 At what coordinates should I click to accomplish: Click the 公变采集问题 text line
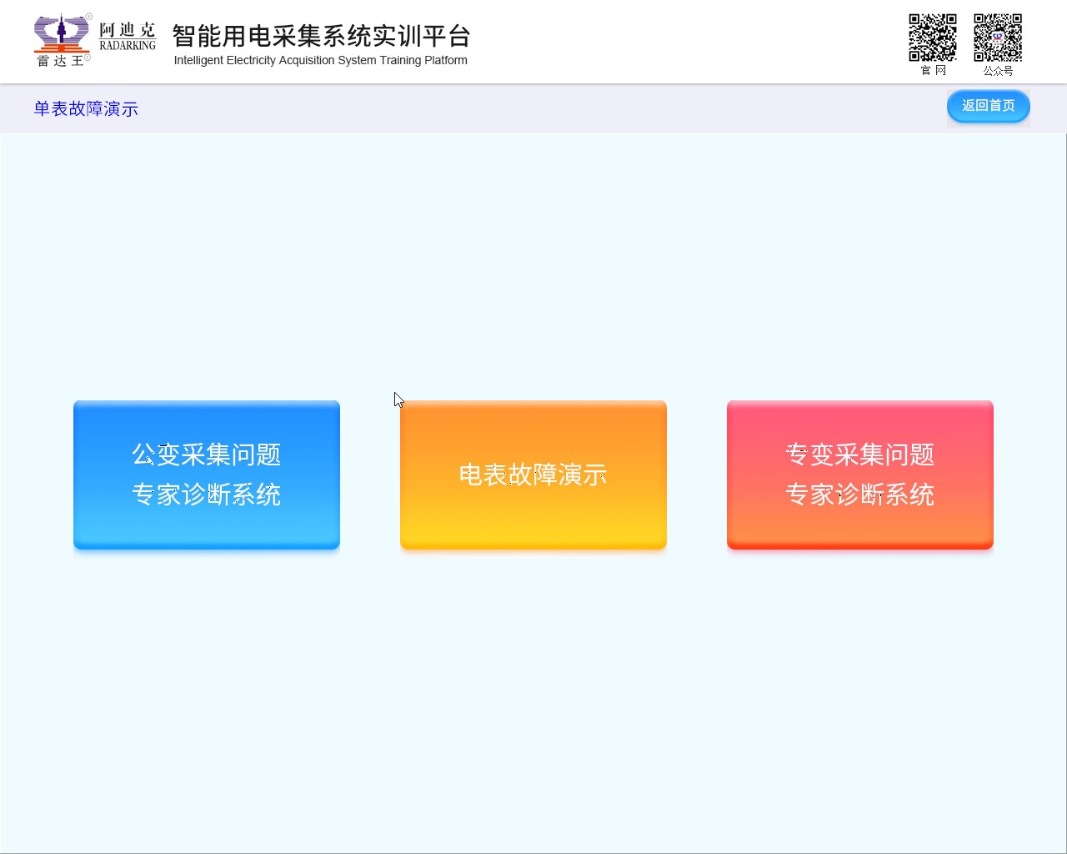coord(207,455)
